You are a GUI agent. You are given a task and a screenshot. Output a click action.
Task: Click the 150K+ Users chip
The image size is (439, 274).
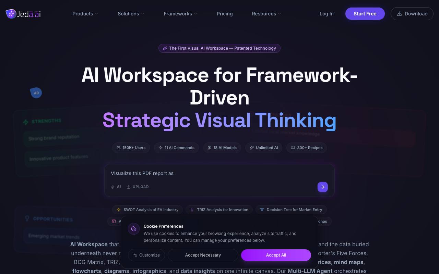(x=131, y=148)
